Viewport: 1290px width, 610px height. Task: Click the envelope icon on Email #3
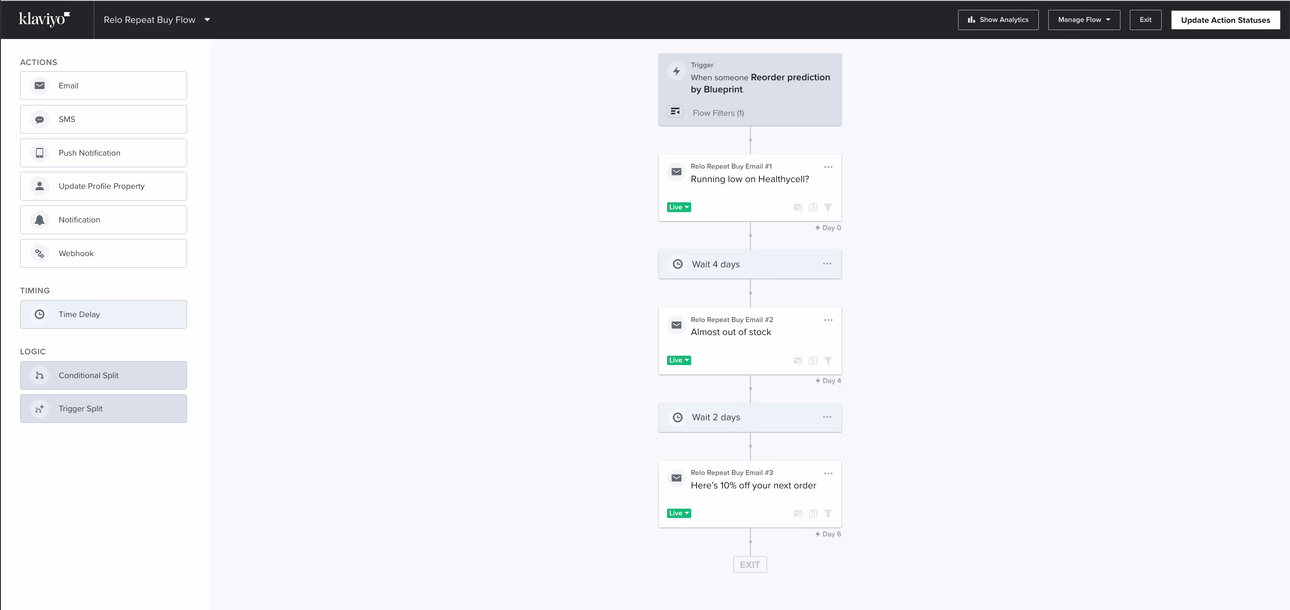(676, 478)
